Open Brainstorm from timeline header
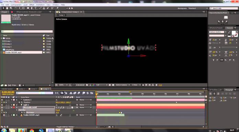Image resolution: width=239 pixels, height=132 pixels. pyautogui.click(x=84, y=93)
